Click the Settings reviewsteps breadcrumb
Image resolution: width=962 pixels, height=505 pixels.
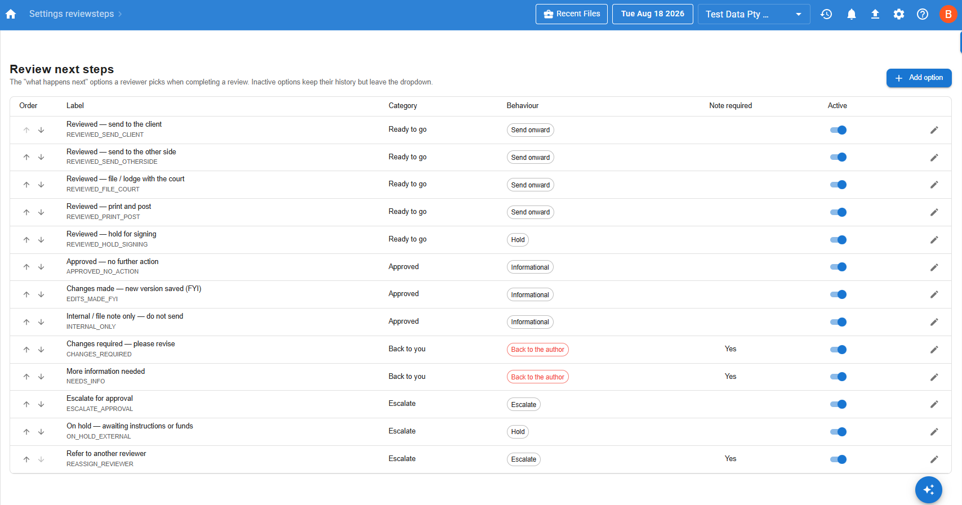click(x=72, y=14)
